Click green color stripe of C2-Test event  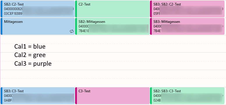(76, 9)
